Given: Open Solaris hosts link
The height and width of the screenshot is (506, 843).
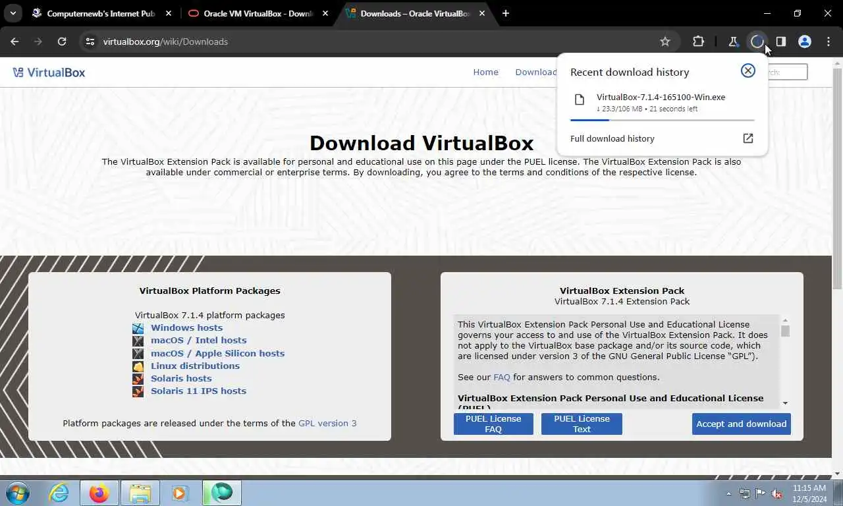Looking at the screenshot, I should point(181,378).
